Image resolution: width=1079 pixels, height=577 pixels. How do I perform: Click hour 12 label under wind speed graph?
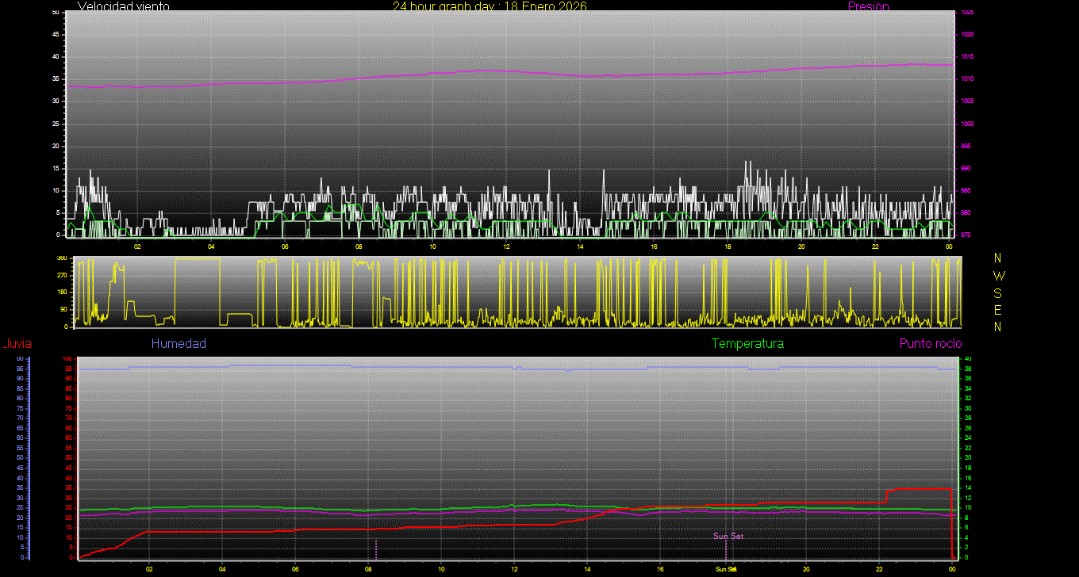[x=506, y=246]
